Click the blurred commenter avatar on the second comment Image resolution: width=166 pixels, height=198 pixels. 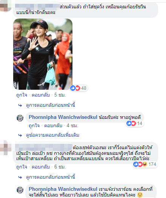[5, 148]
